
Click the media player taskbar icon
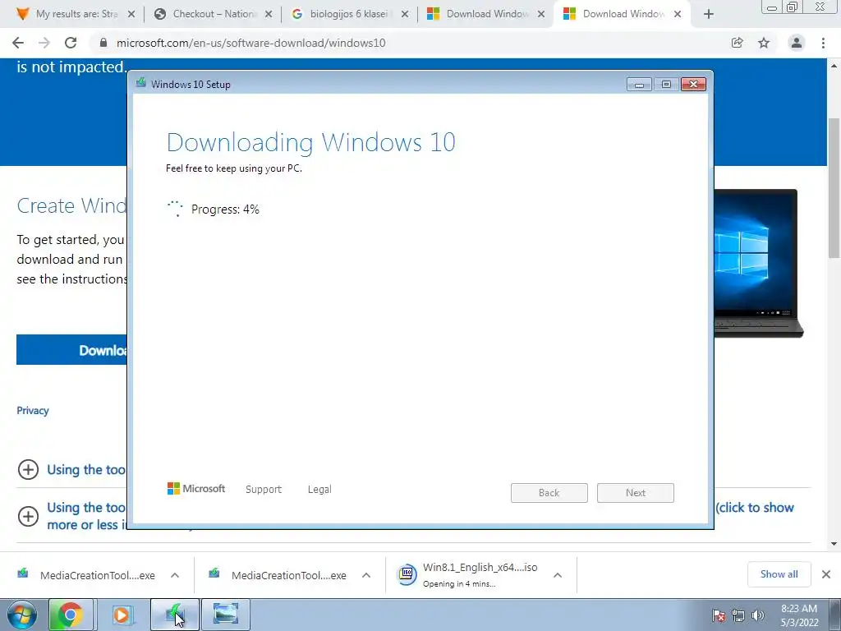point(123,615)
